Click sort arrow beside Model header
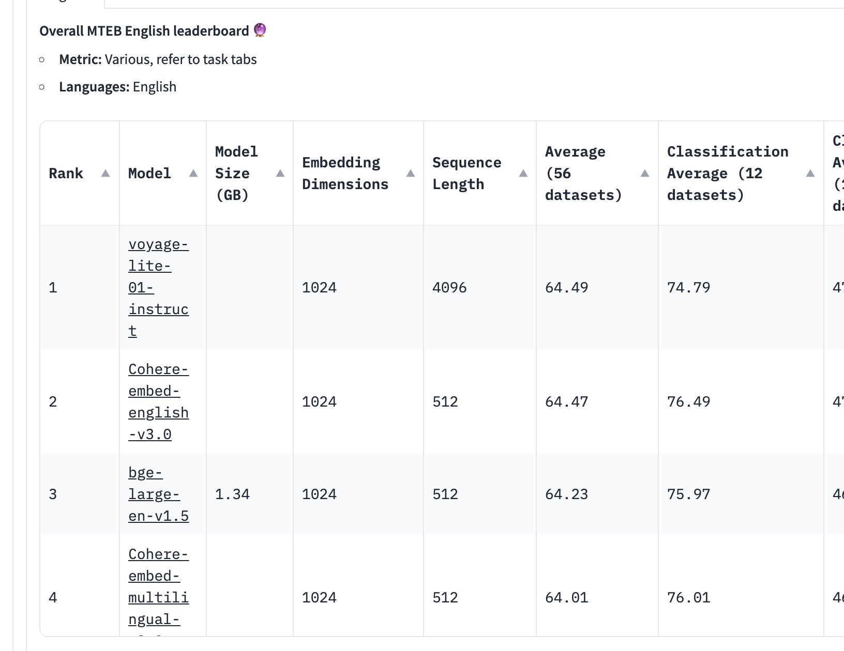844x651 pixels. 193,174
